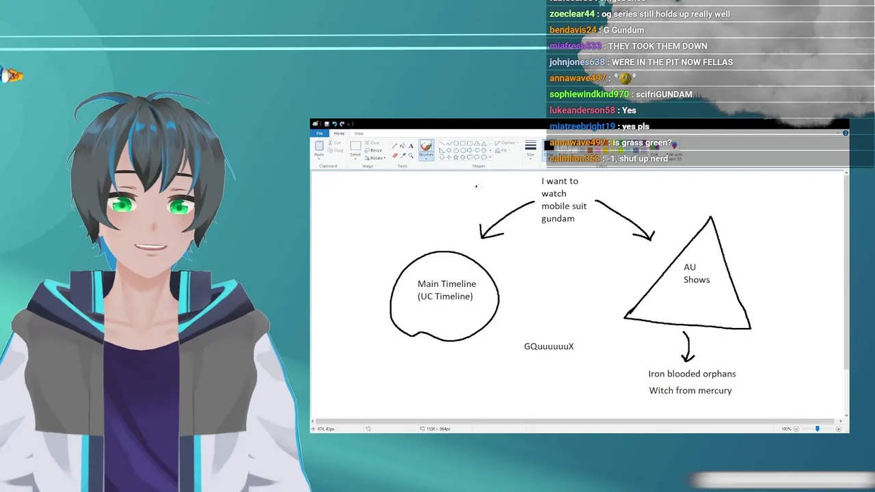This screenshot has height=492, width=875.
Task: Click the Paste clipboard icon
Action: tap(319, 146)
